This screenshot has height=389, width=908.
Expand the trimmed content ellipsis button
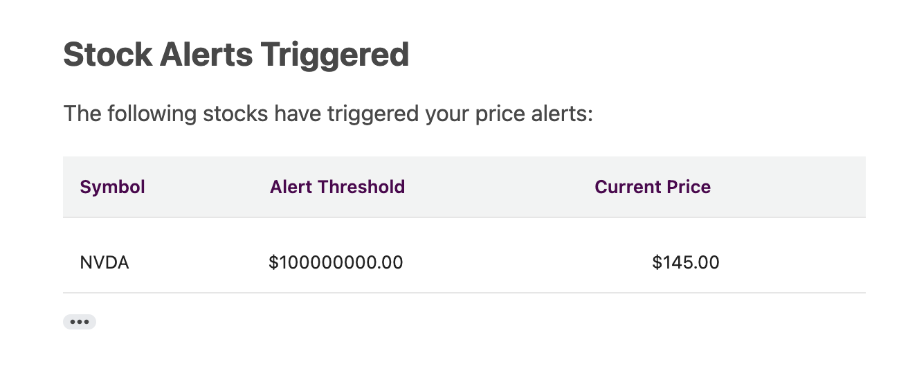click(x=79, y=322)
